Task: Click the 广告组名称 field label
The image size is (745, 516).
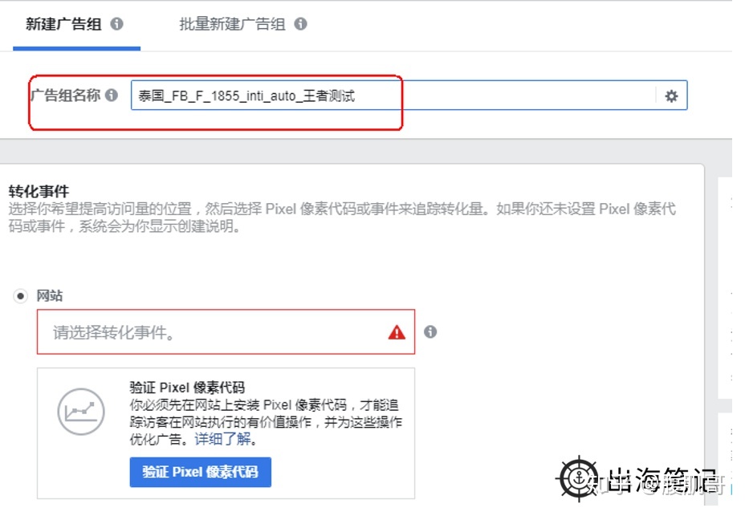Action: tap(66, 95)
